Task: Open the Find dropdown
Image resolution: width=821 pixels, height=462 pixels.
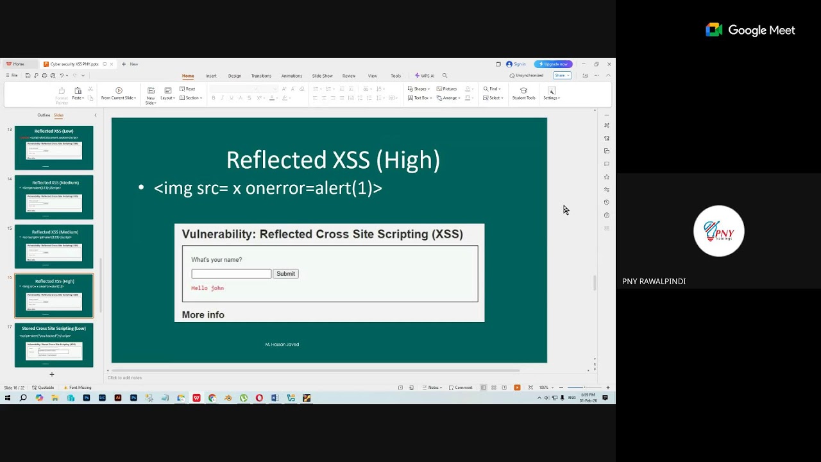Action: [x=492, y=89]
